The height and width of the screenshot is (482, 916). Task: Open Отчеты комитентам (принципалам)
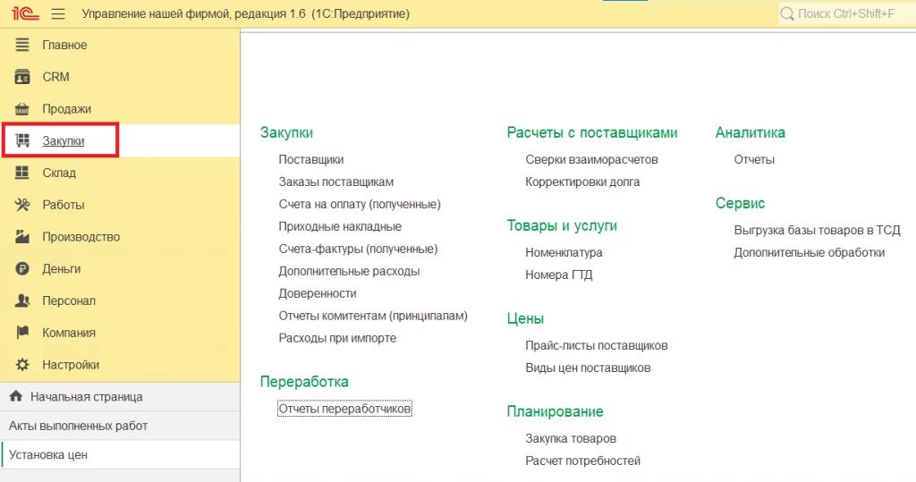[373, 316]
